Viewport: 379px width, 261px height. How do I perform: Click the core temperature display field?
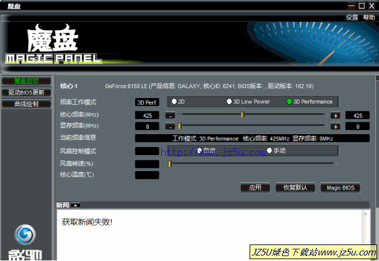point(147,175)
